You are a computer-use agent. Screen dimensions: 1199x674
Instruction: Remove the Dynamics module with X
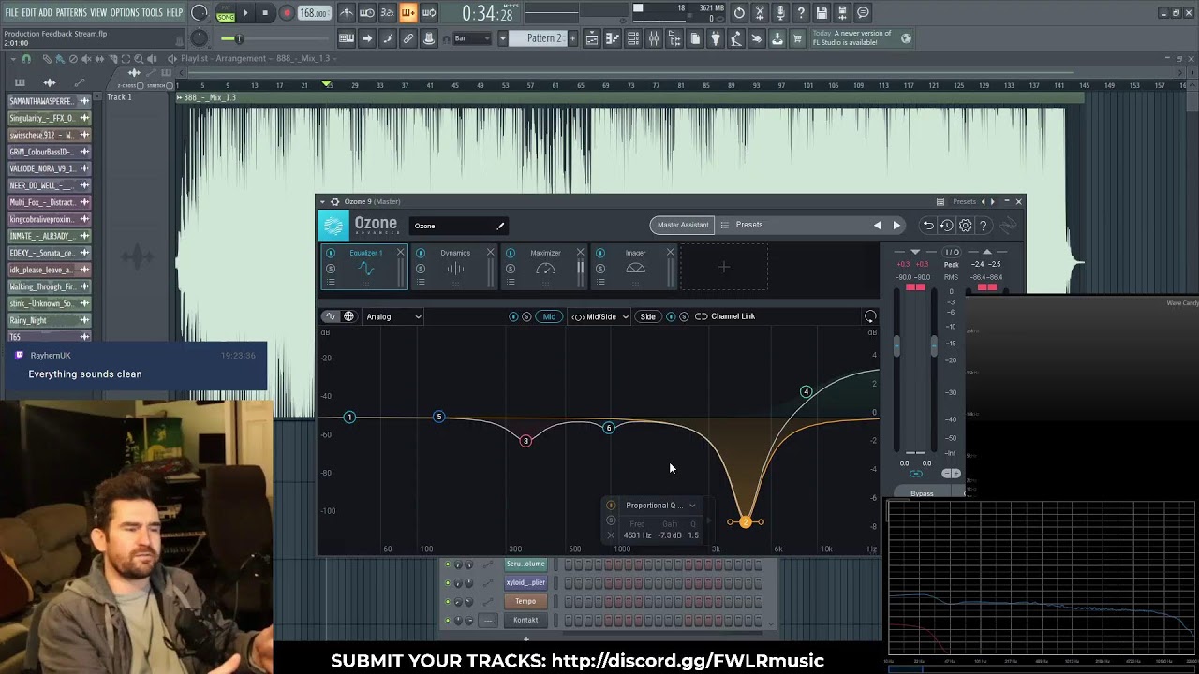pos(490,253)
